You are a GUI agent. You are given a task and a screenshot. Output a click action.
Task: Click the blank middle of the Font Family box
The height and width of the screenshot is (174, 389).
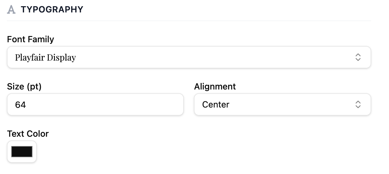(x=212, y=57)
